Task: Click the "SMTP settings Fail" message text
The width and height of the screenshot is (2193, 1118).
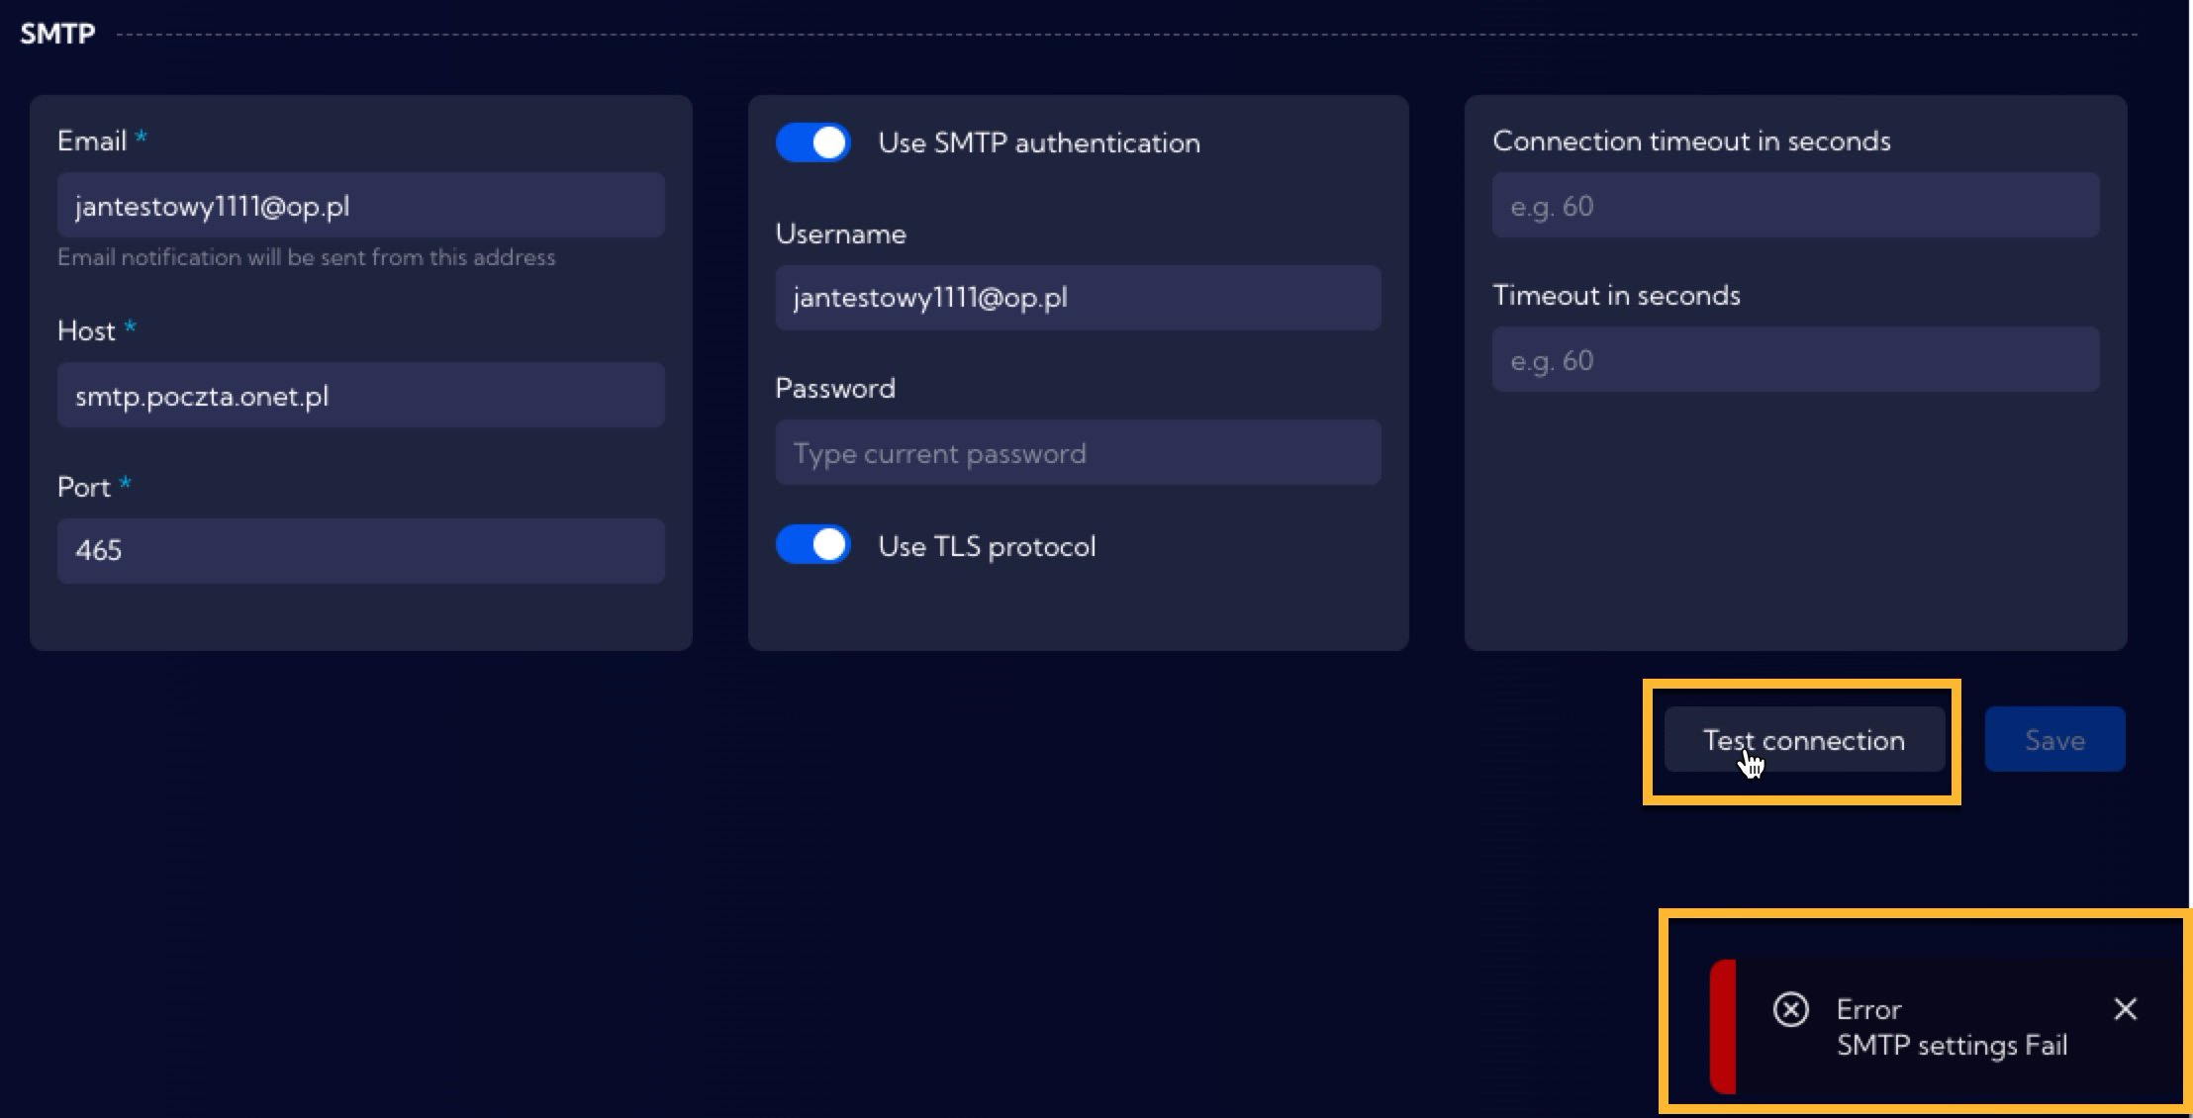Action: (1952, 1046)
